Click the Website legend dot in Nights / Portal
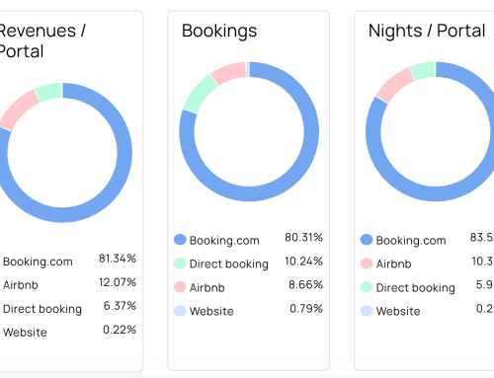Viewport: 494px width, 378px height. pyautogui.click(x=367, y=311)
